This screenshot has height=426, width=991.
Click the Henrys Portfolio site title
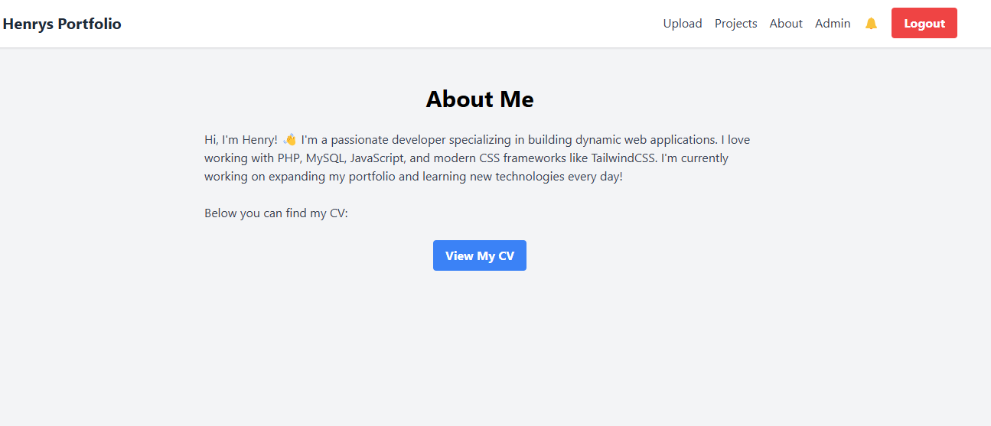(62, 24)
